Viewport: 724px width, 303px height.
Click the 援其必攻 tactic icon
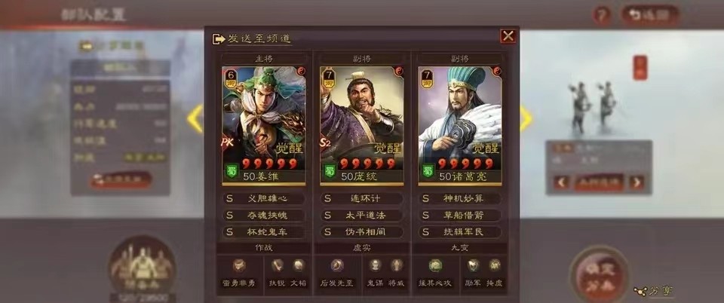tap(435, 265)
